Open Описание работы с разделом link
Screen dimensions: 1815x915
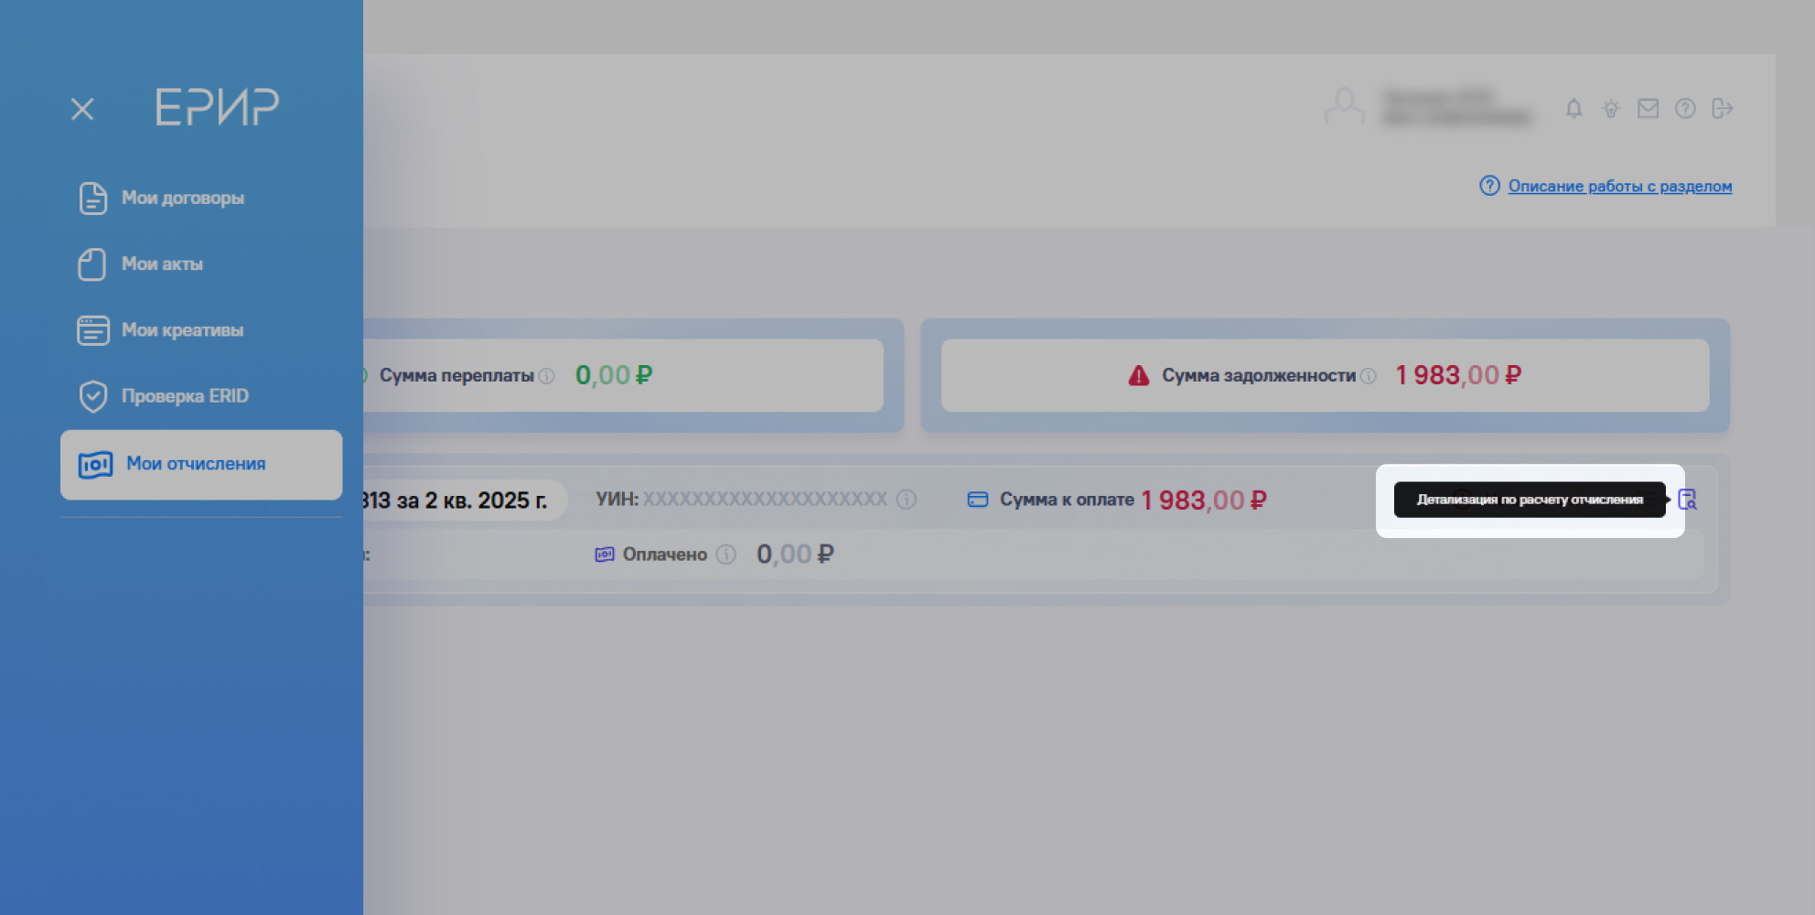(1620, 186)
